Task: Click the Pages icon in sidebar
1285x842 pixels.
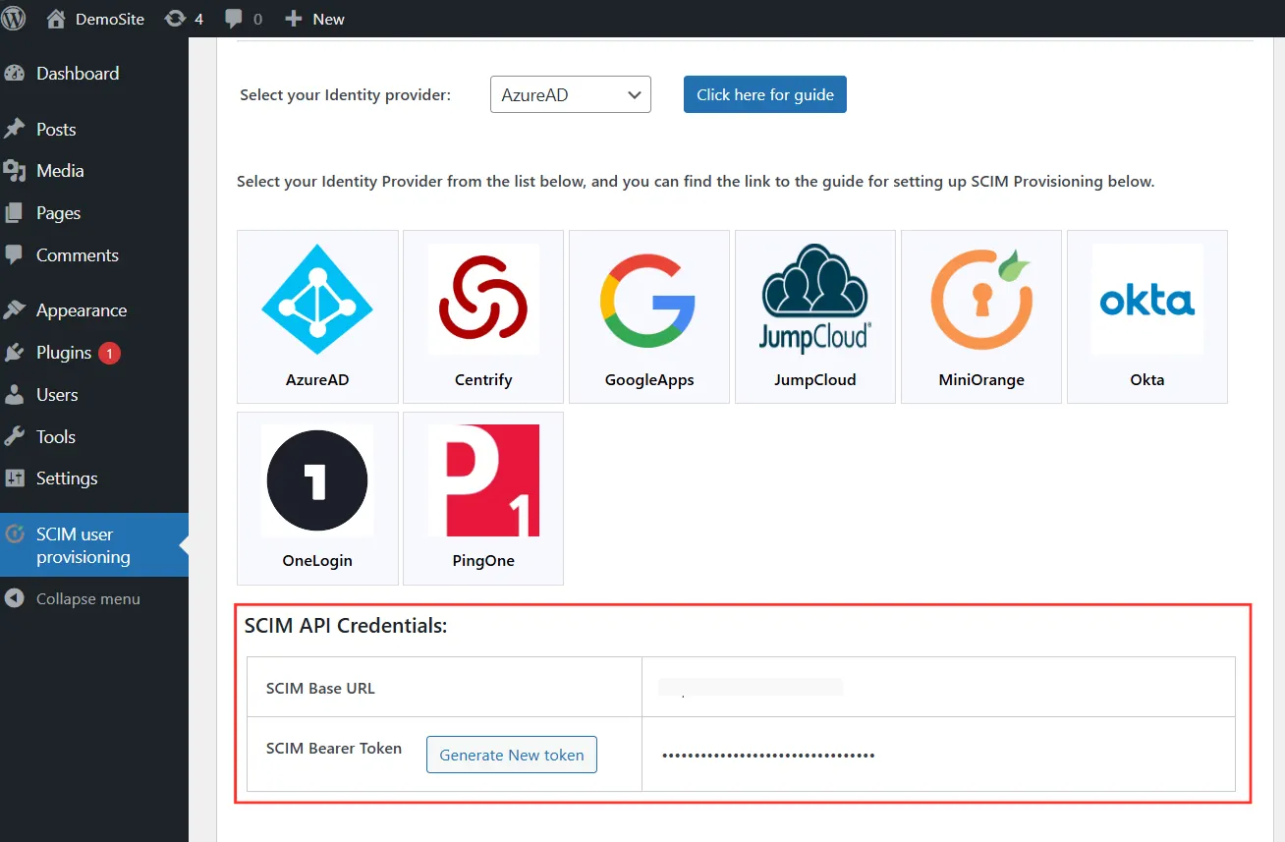Action: point(15,213)
